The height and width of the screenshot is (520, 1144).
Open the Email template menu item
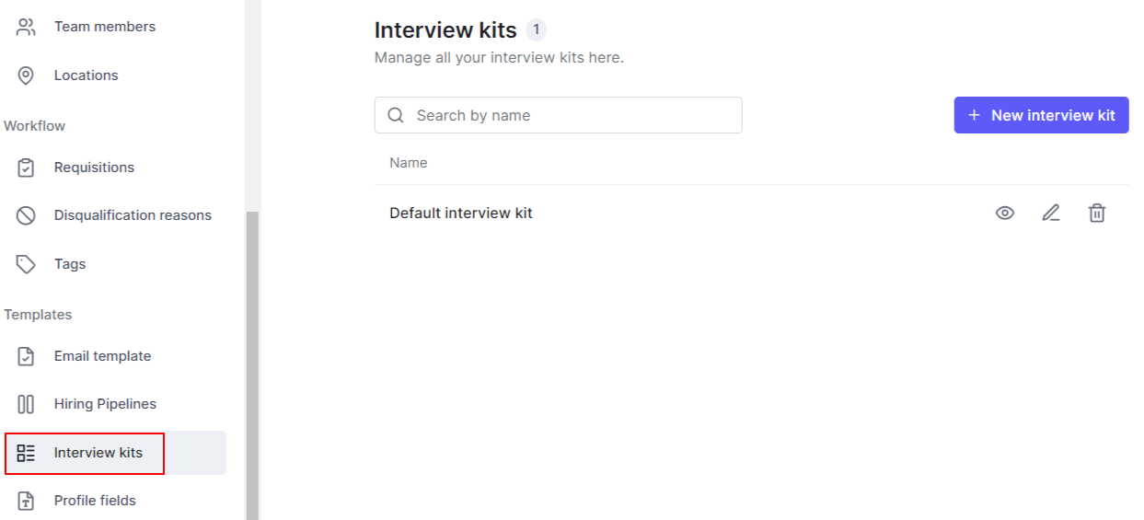coord(102,356)
